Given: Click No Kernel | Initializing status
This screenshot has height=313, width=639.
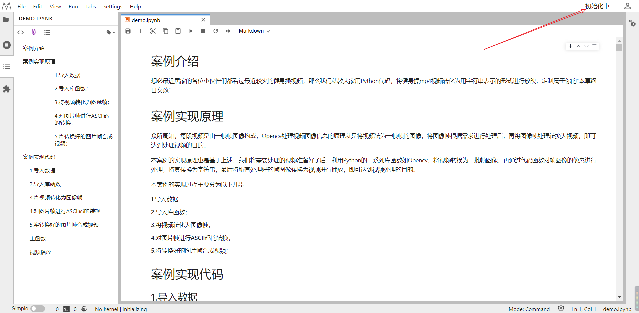Looking at the screenshot, I should (121, 309).
